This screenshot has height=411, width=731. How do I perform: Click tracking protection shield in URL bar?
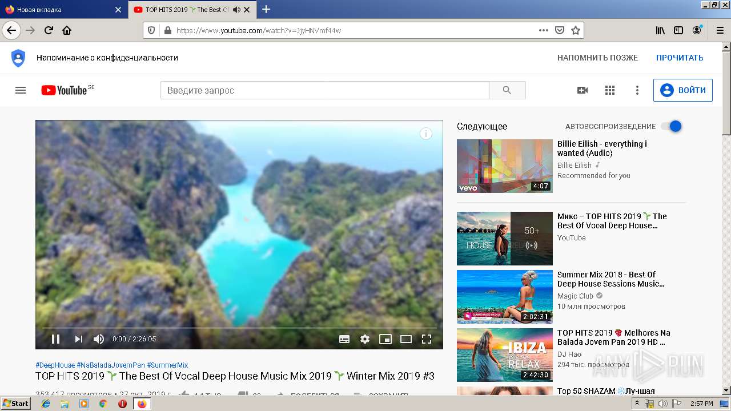point(151,30)
